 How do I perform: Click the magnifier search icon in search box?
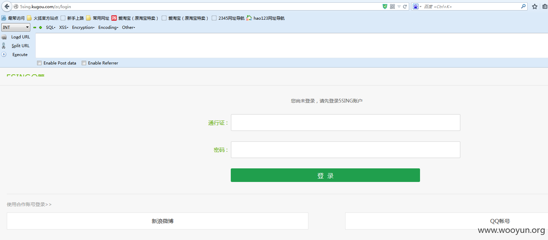point(523,6)
